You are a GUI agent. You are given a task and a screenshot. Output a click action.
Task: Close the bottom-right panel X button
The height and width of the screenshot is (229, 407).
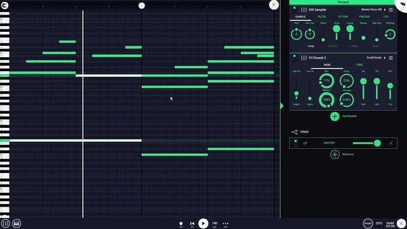pos(401,223)
